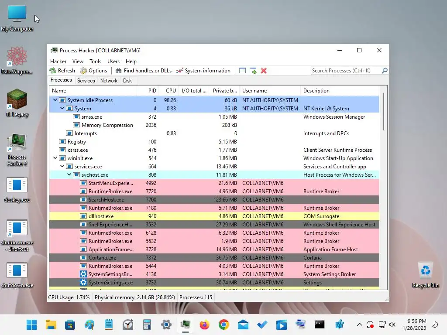447x335 pixels.
Task: Click the SystemSettingsBr... gear icon
Action: pyautogui.click(x=83, y=274)
